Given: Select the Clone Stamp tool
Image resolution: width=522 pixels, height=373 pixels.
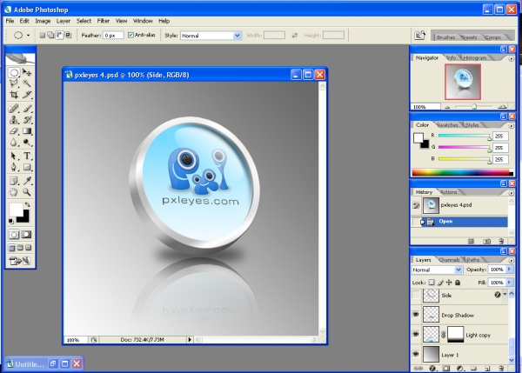Looking at the screenshot, I should pyautogui.click(x=14, y=120).
